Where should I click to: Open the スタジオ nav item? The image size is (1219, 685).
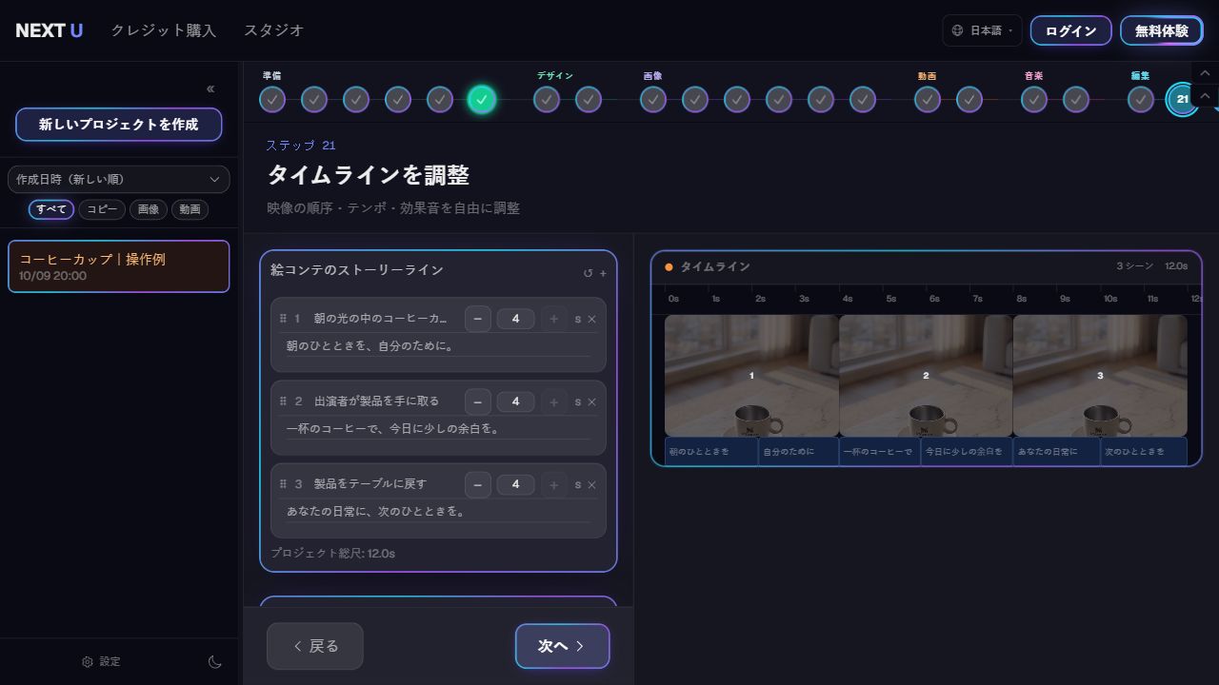[x=273, y=30]
